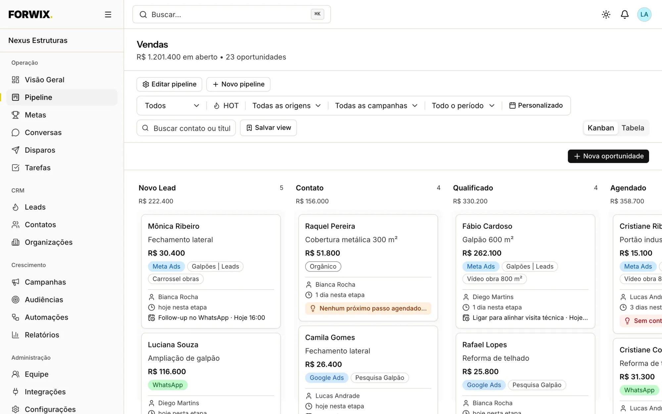Open Tarefas checklist section
The image size is (662, 414).
click(x=62, y=168)
